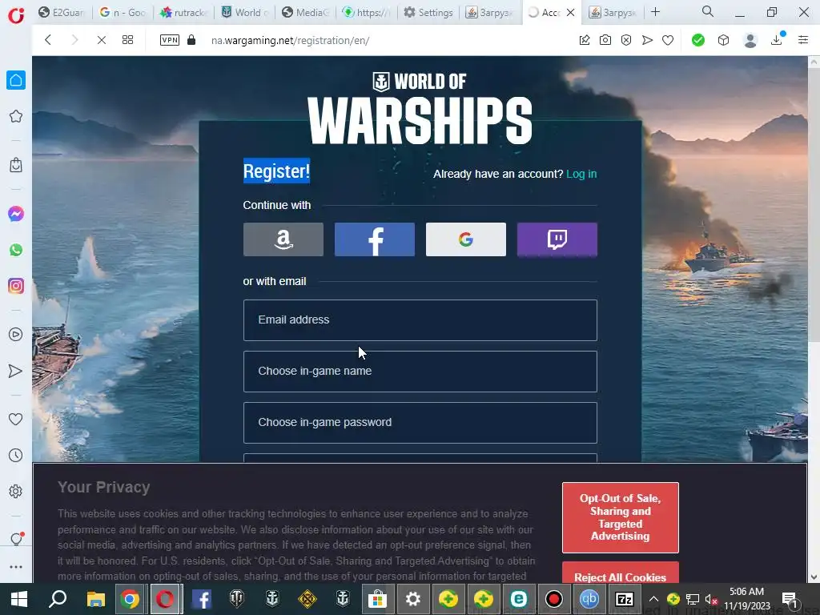
Task: Search tabs with magnifier icon
Action: (x=708, y=11)
